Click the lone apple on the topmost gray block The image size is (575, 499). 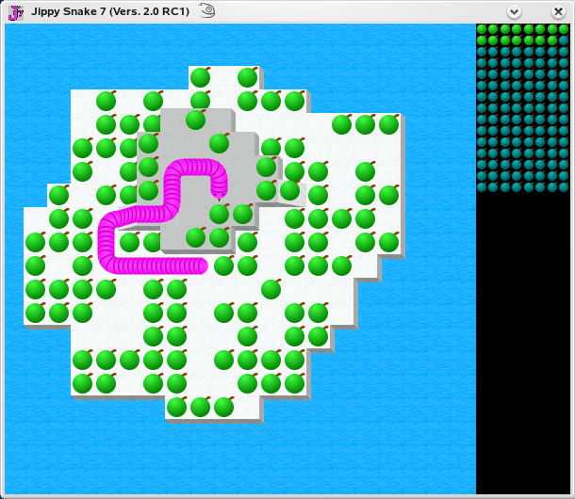196,119
